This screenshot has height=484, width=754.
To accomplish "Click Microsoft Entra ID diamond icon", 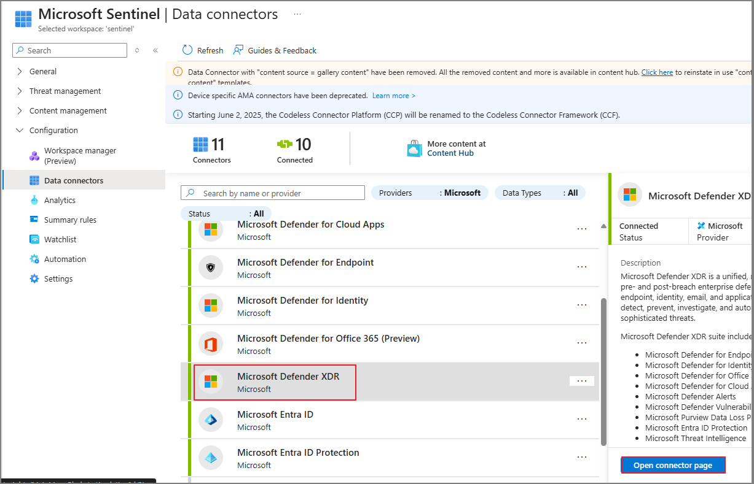I will (x=211, y=420).
